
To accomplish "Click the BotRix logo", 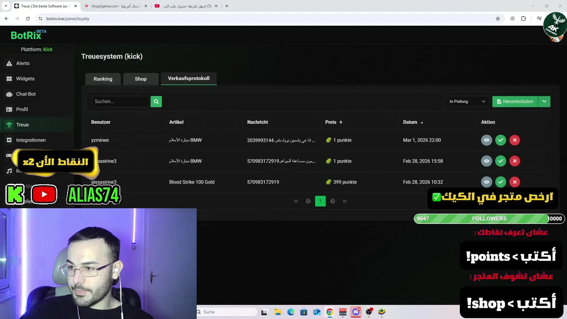I will click(28, 35).
